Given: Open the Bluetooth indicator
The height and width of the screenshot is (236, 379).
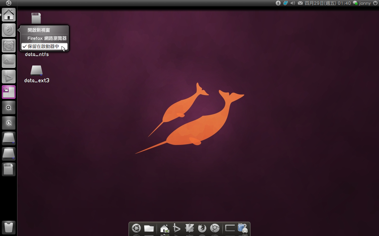Looking at the screenshot, I should [278, 3].
